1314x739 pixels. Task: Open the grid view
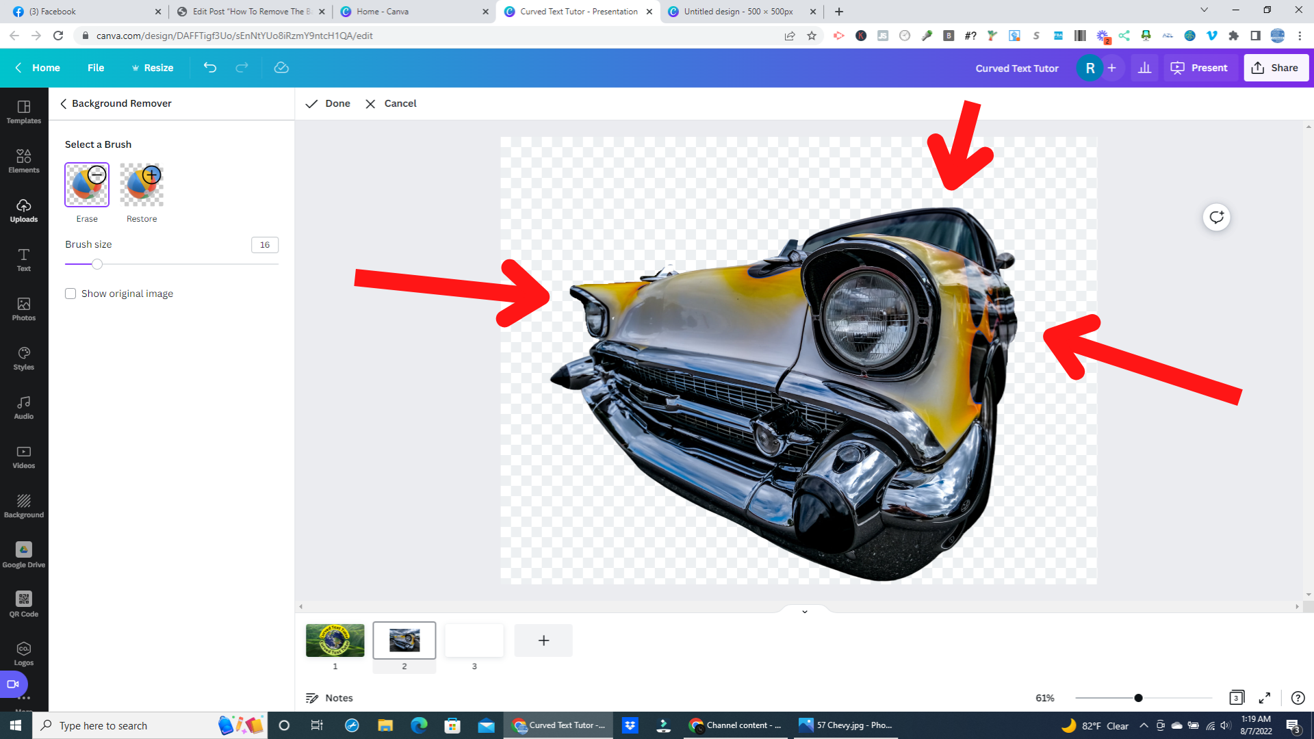1236,698
